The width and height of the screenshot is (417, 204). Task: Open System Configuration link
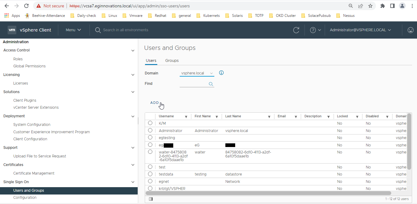click(32, 125)
